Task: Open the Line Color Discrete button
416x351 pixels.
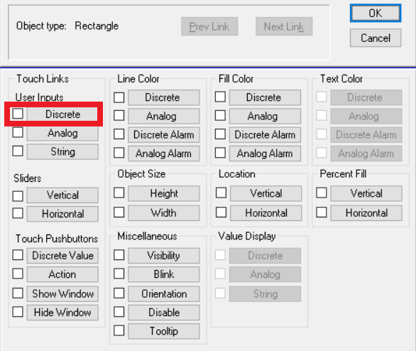Action: [164, 97]
